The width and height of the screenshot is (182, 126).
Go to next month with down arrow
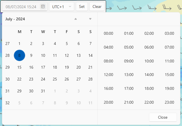tap(90, 19)
